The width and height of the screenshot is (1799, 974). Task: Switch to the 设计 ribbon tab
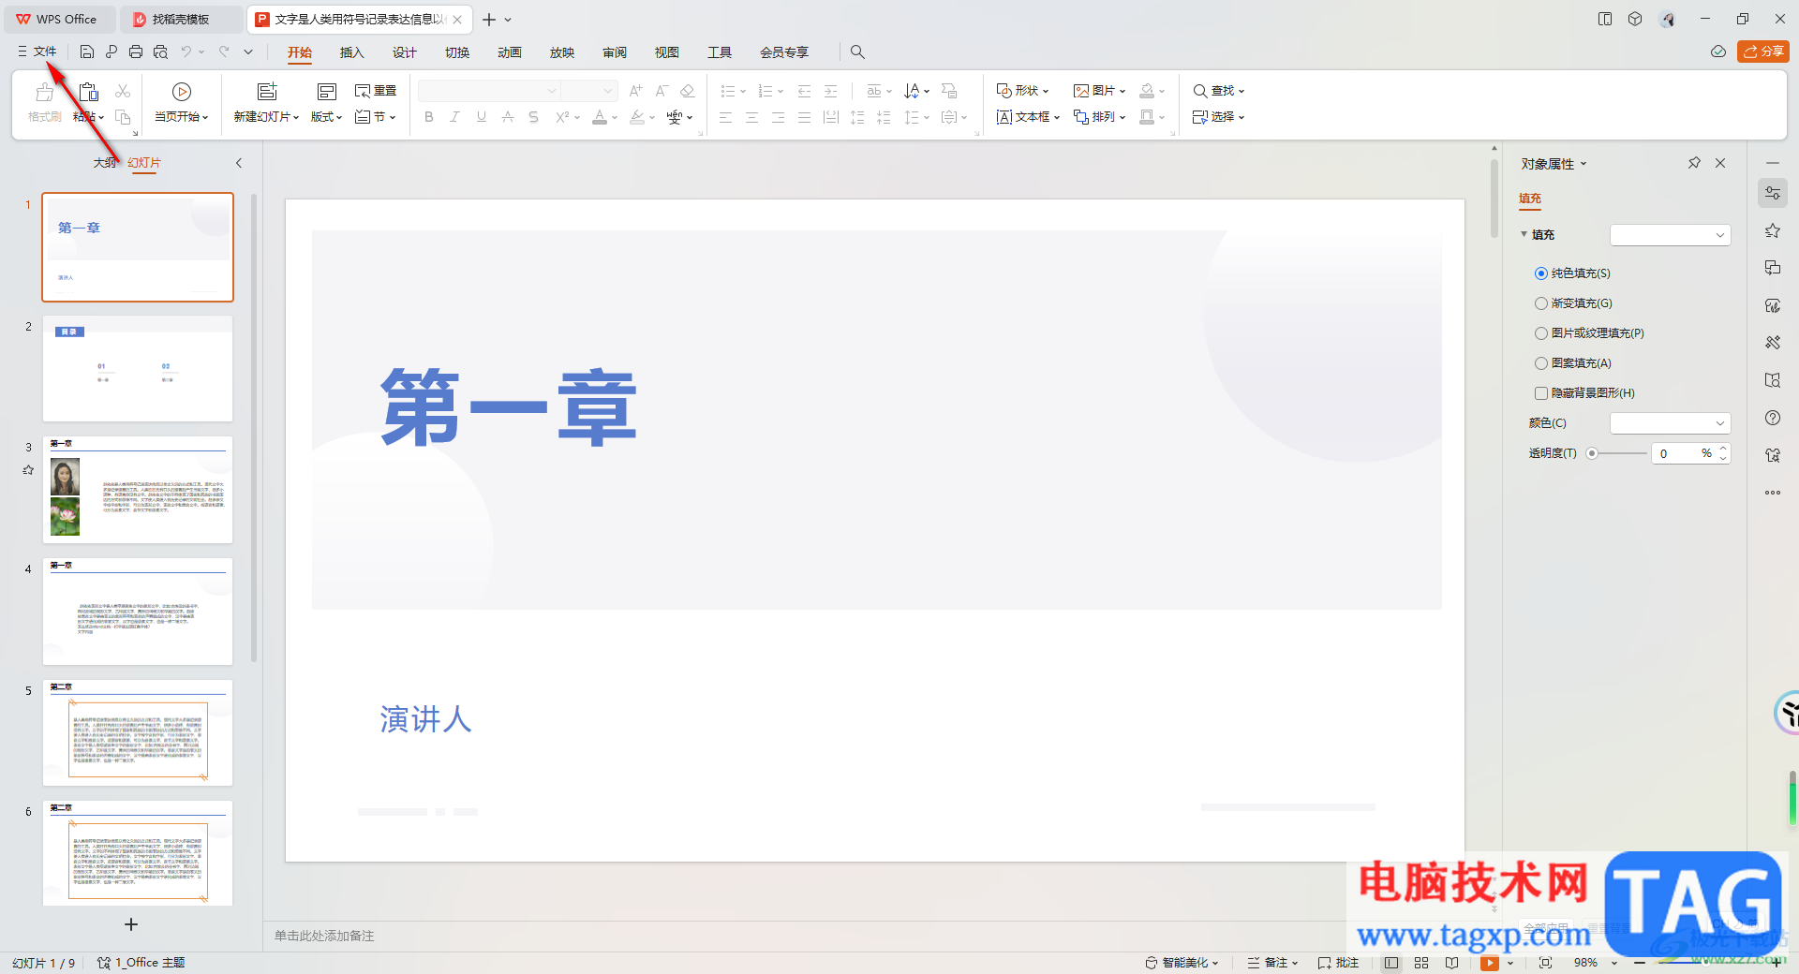pyautogui.click(x=404, y=52)
